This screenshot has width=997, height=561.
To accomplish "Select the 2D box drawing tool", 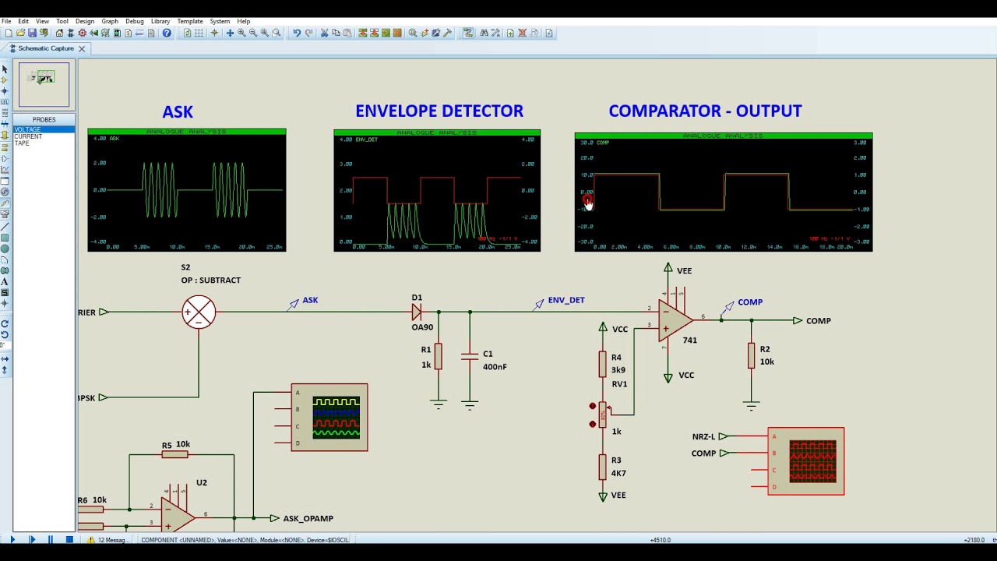I will pyautogui.click(x=5, y=238).
